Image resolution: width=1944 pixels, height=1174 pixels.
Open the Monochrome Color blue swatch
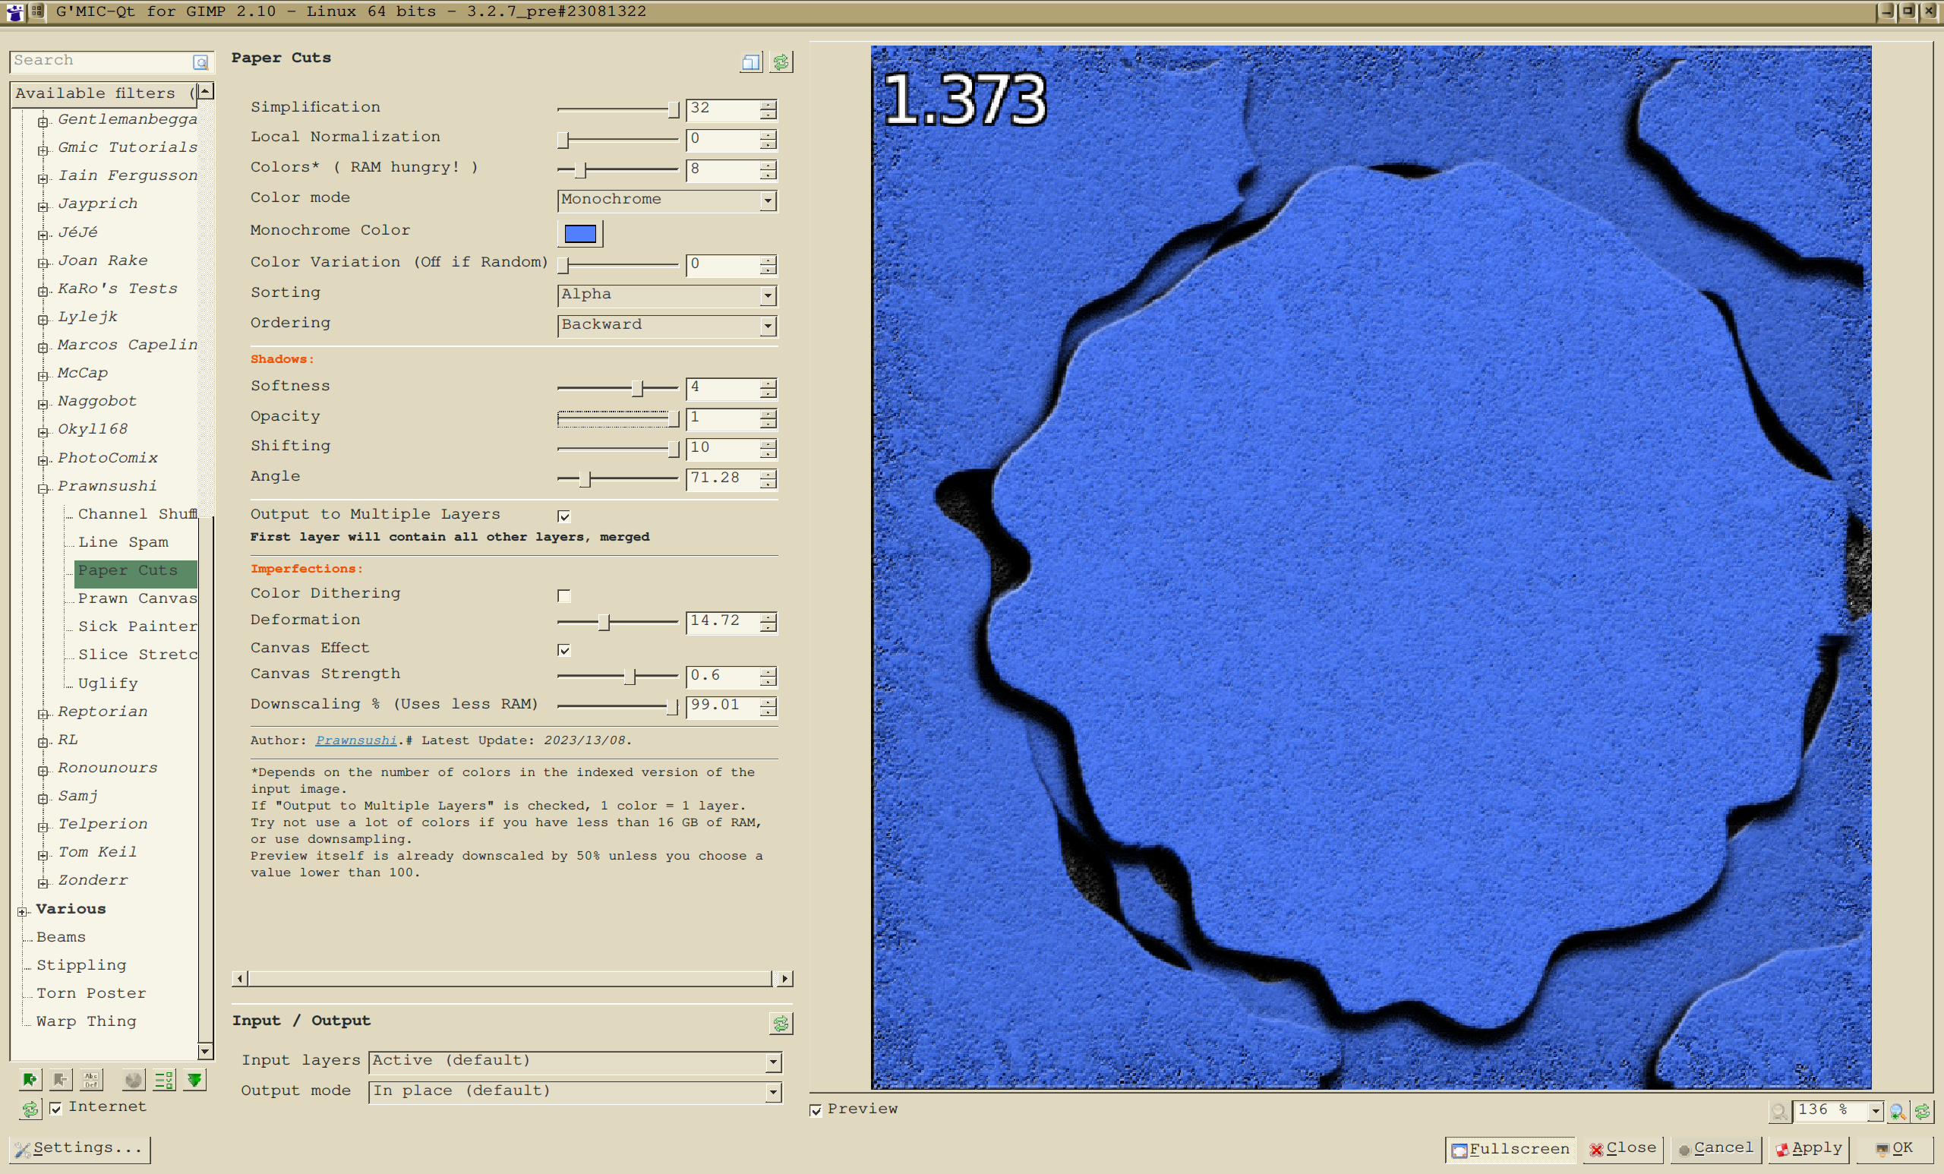click(580, 234)
